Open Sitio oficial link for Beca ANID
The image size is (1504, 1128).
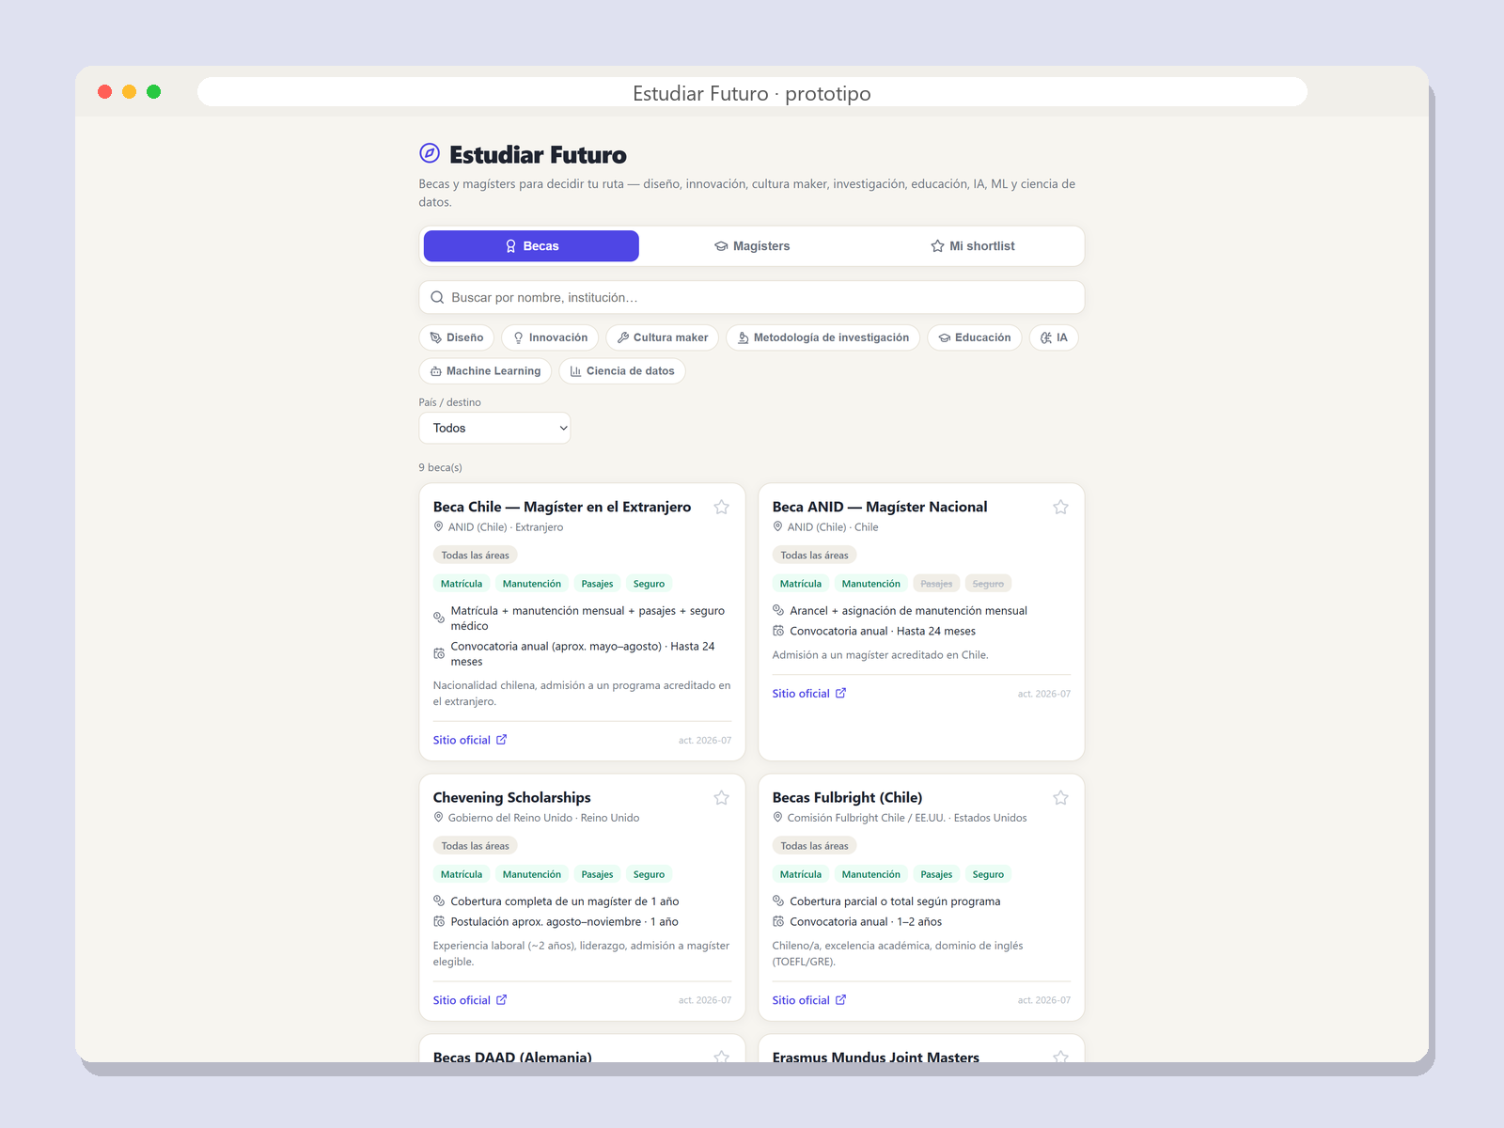click(x=809, y=694)
